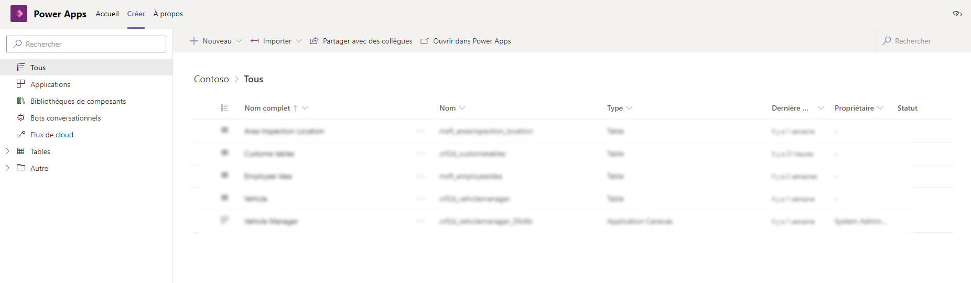Click the Bots conversationnels icon

[x=20, y=117]
